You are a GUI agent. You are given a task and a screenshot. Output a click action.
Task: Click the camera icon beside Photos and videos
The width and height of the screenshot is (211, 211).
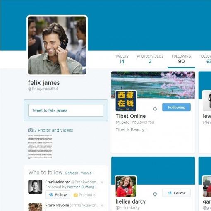click(31, 130)
